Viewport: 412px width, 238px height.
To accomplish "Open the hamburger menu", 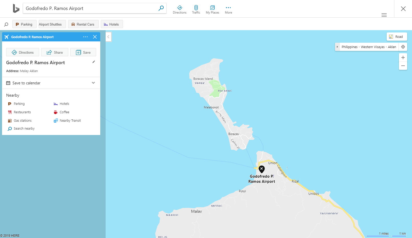I will [x=384, y=15].
